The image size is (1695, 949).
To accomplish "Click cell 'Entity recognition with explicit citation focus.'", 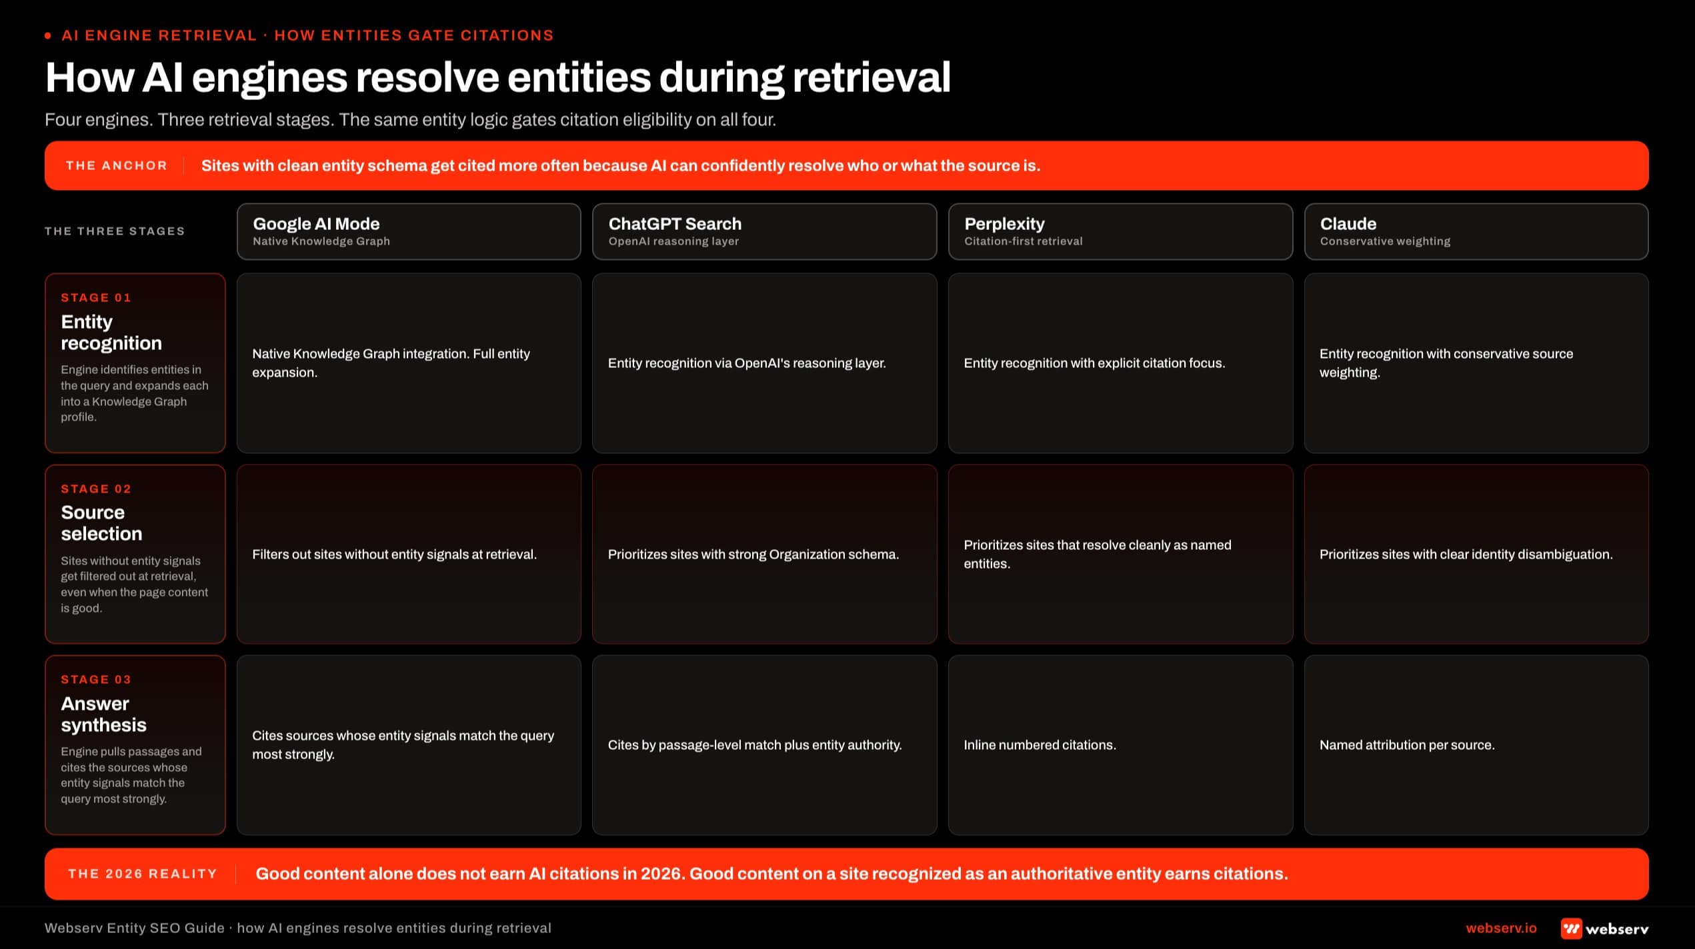I will point(1120,363).
